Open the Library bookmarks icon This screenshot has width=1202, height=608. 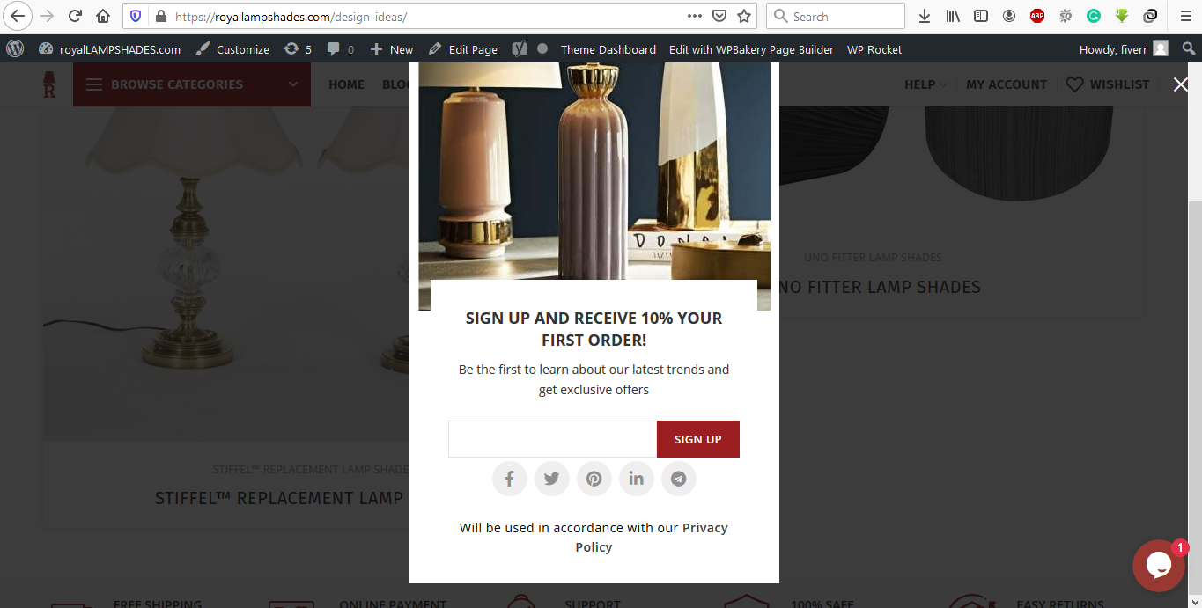(953, 16)
